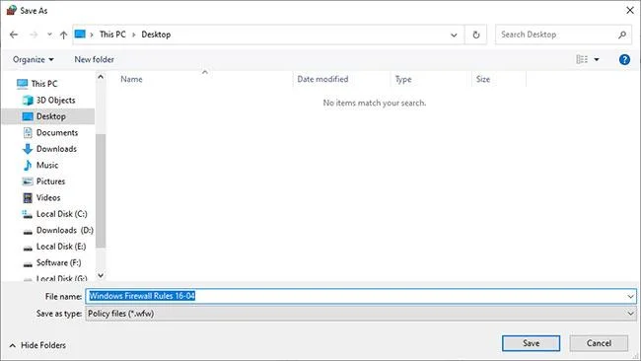This screenshot has width=641, height=361.
Task: Open view options dropdown arrow
Action: click(x=597, y=60)
